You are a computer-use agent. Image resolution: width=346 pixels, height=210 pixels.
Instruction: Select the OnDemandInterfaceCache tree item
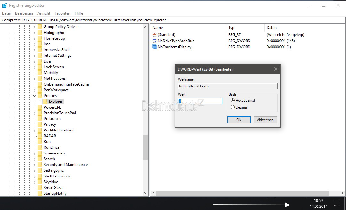[x=66, y=84]
